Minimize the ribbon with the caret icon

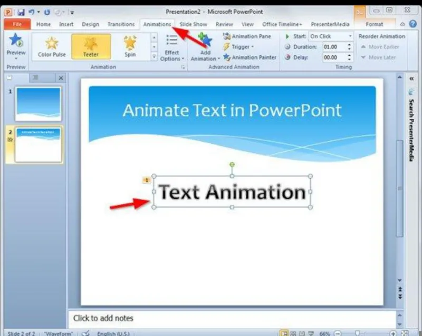(402, 24)
